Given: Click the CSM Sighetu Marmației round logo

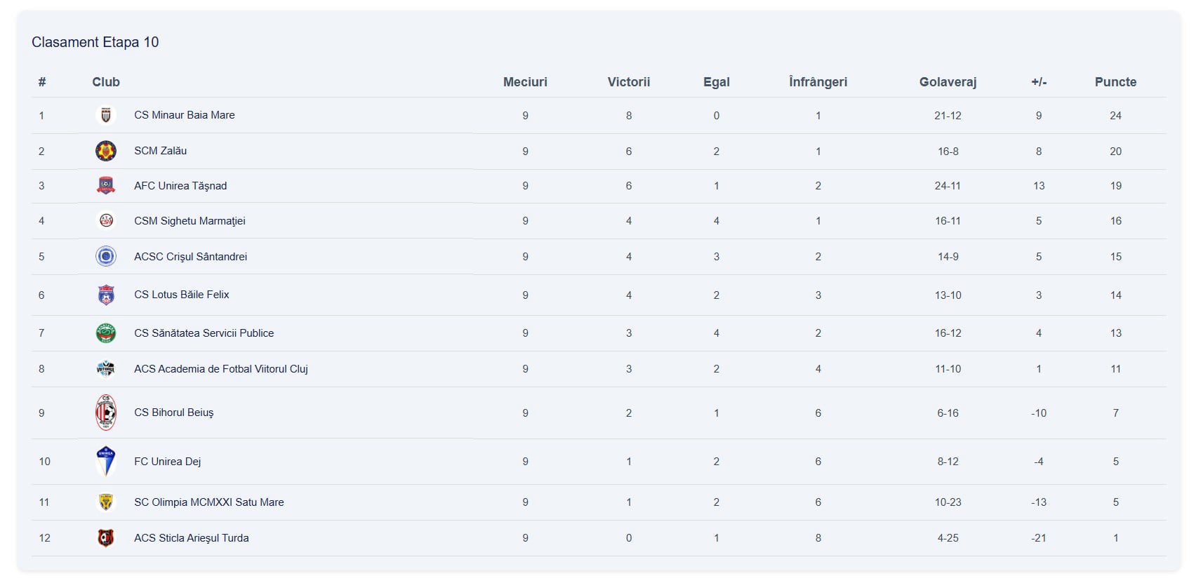Looking at the screenshot, I should tap(106, 221).
